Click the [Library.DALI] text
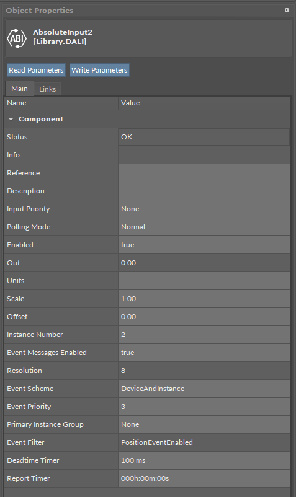This screenshot has height=497, width=296. tap(60, 42)
